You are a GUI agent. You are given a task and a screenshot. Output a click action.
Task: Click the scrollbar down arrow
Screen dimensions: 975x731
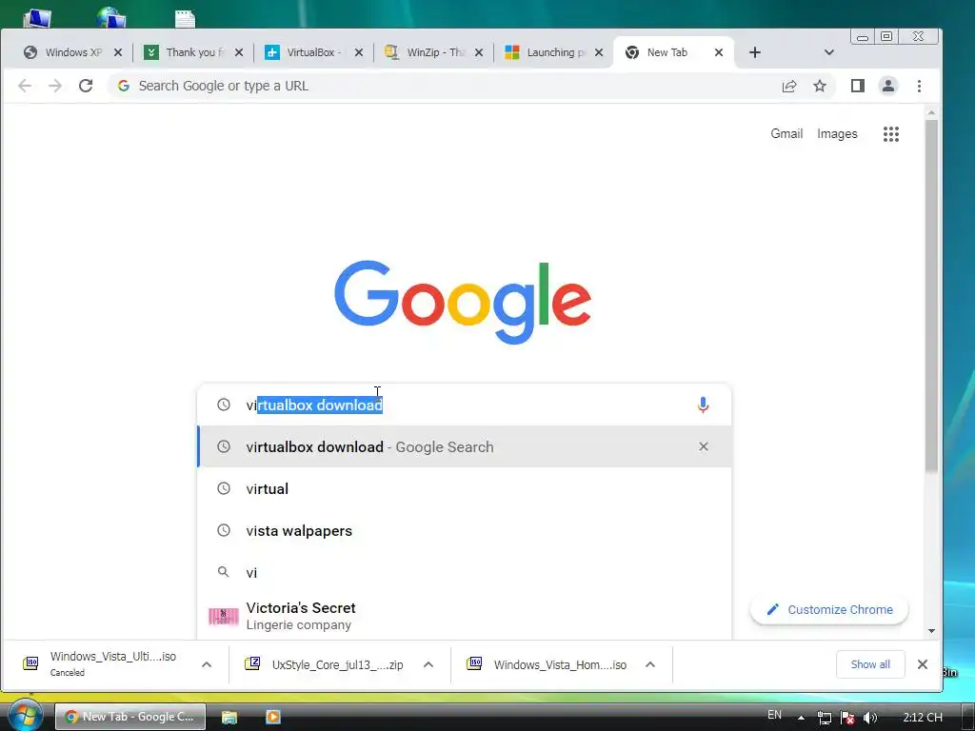click(931, 631)
